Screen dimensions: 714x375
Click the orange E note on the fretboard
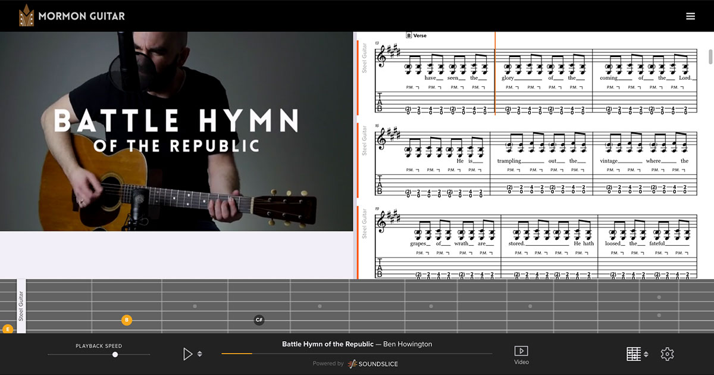(x=8, y=329)
